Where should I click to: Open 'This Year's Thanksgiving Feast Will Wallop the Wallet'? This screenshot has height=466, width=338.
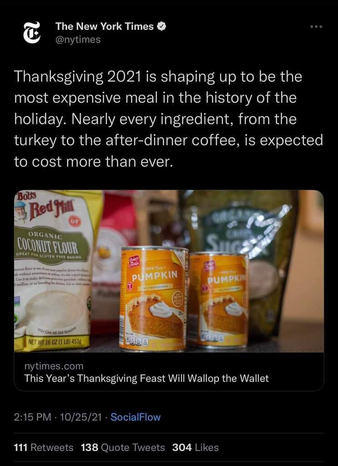(x=146, y=378)
